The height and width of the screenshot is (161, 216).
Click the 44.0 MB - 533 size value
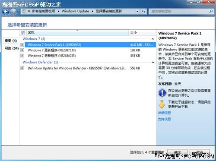pyautogui.click(x=142, y=45)
